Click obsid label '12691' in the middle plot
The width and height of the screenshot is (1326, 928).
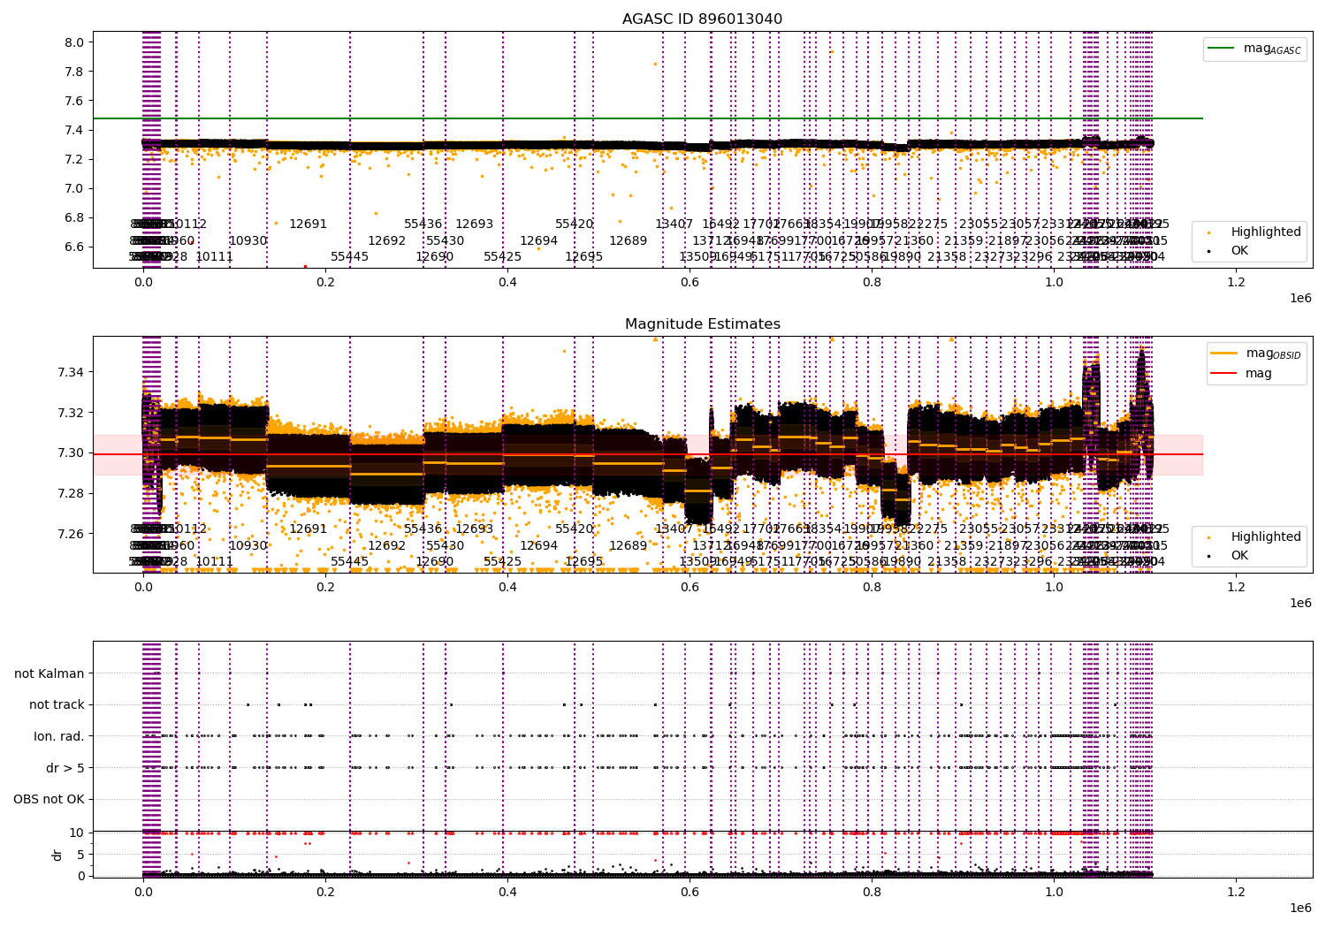[x=308, y=529]
